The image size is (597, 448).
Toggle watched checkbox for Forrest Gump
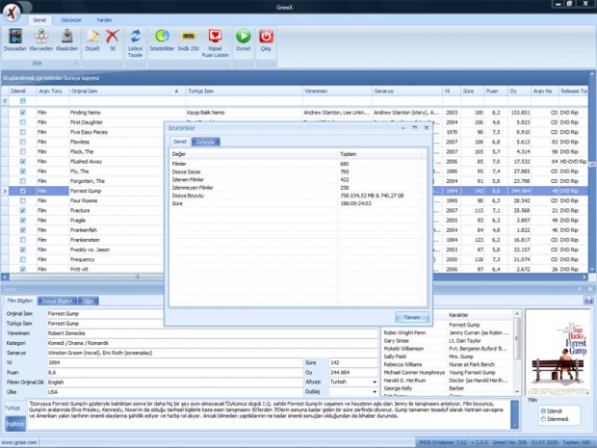[23, 191]
